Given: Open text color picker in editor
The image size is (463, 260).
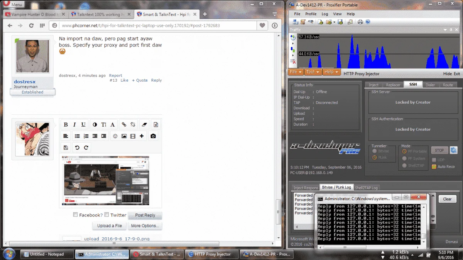Looking at the screenshot, I should 95,125.
